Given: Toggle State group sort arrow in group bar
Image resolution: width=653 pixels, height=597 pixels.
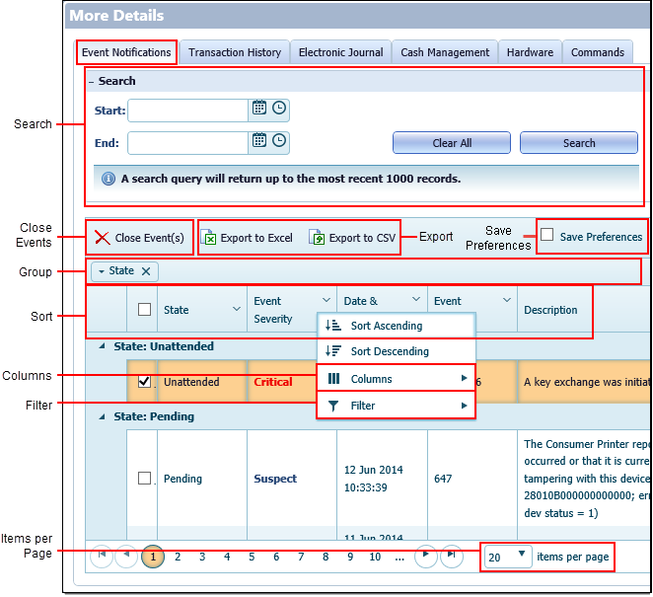Looking at the screenshot, I should pyautogui.click(x=102, y=271).
